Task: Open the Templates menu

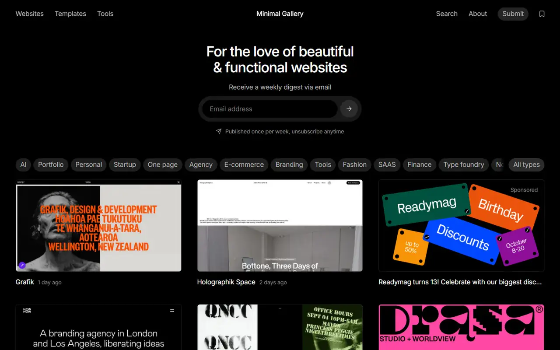Action: 70,14
